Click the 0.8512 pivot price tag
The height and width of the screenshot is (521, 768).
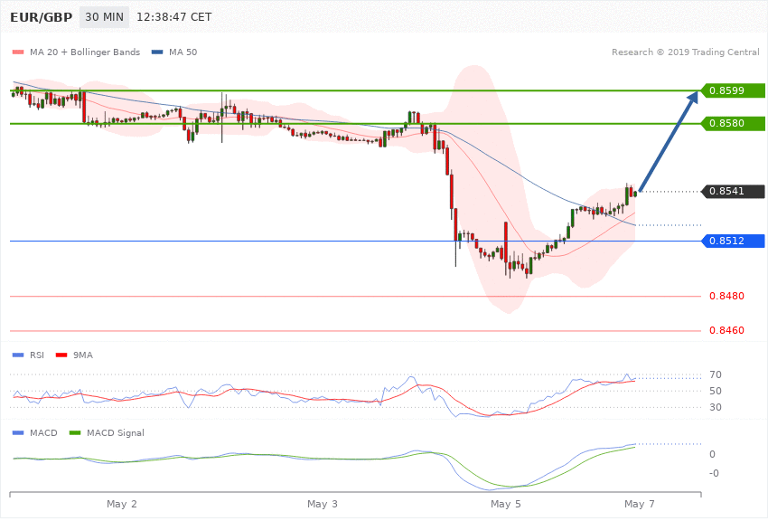click(733, 242)
